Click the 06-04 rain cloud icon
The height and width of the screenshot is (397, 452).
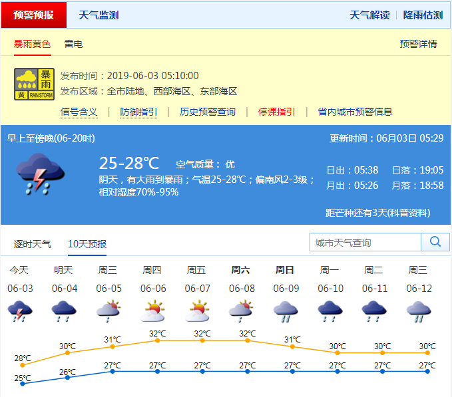[x=64, y=310]
